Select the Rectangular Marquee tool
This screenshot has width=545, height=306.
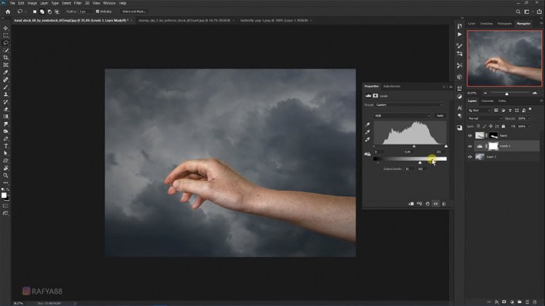point(5,36)
